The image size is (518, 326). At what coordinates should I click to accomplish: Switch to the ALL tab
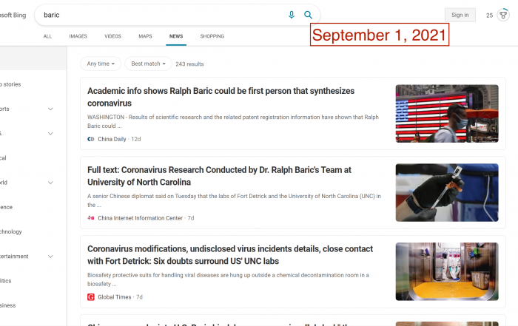[47, 36]
